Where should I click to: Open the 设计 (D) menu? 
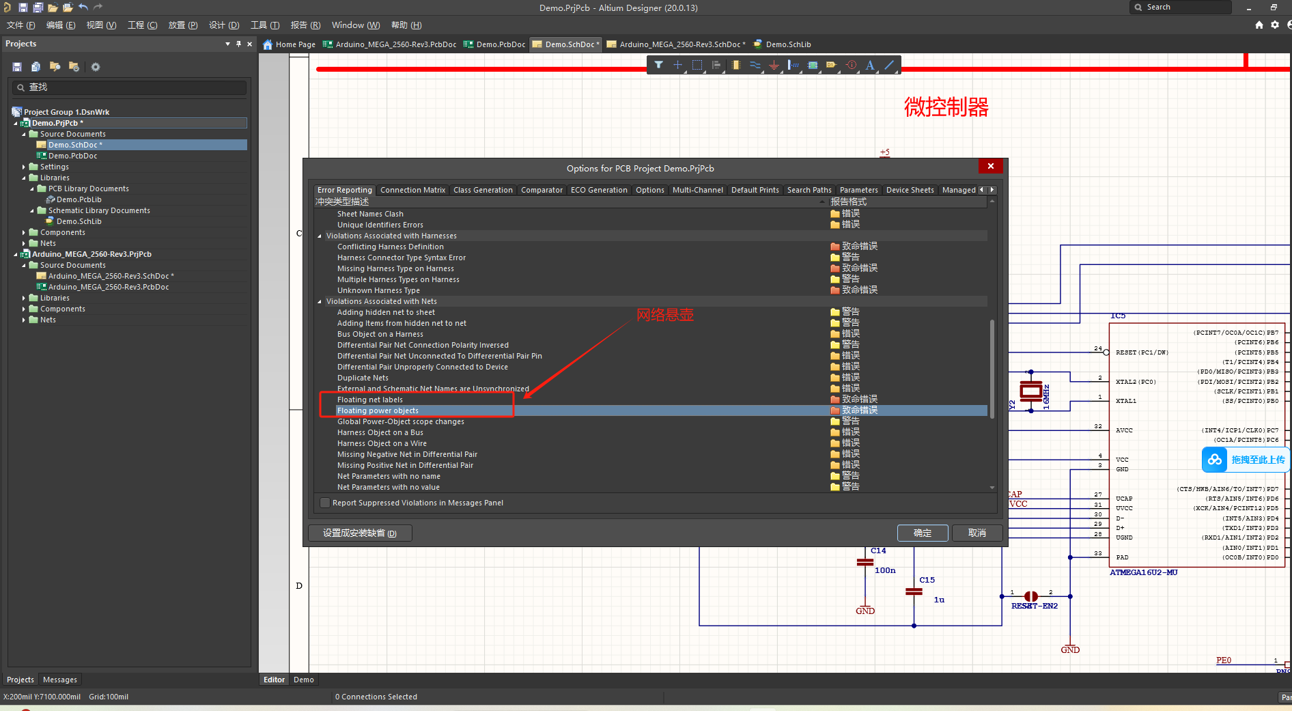click(224, 25)
